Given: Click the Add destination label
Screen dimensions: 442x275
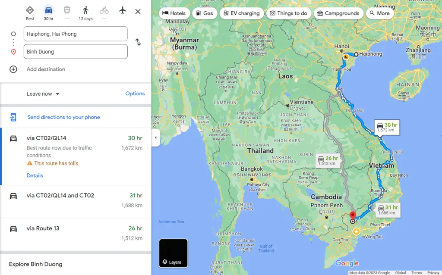Looking at the screenshot, I should (x=46, y=69).
